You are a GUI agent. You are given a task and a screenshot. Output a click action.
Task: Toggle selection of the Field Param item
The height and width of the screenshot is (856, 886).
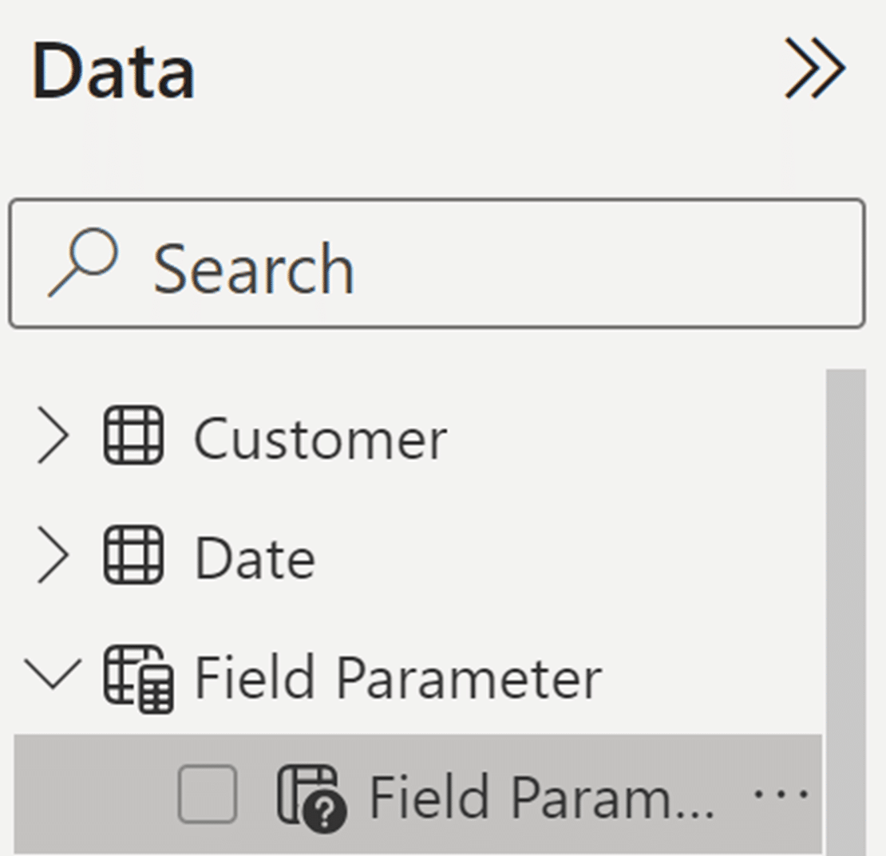207,793
